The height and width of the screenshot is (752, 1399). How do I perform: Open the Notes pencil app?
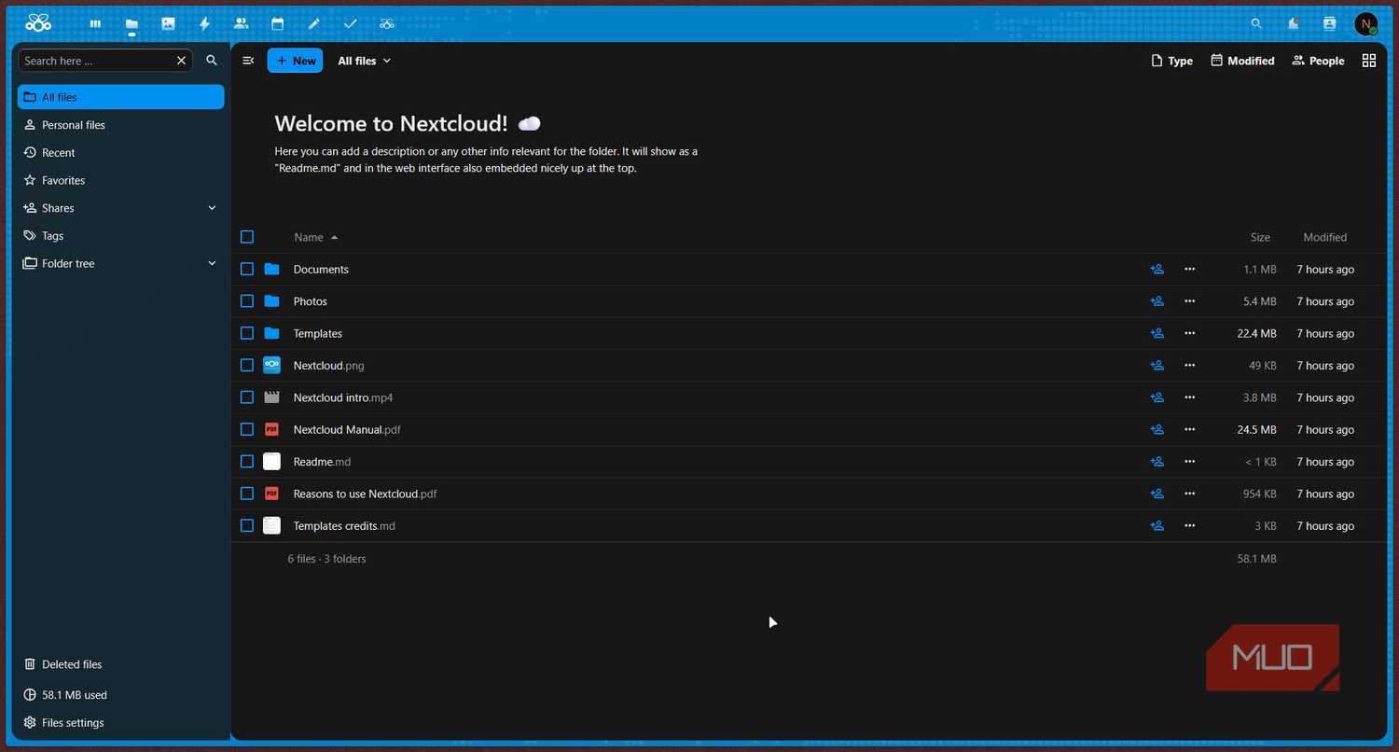[x=314, y=23]
